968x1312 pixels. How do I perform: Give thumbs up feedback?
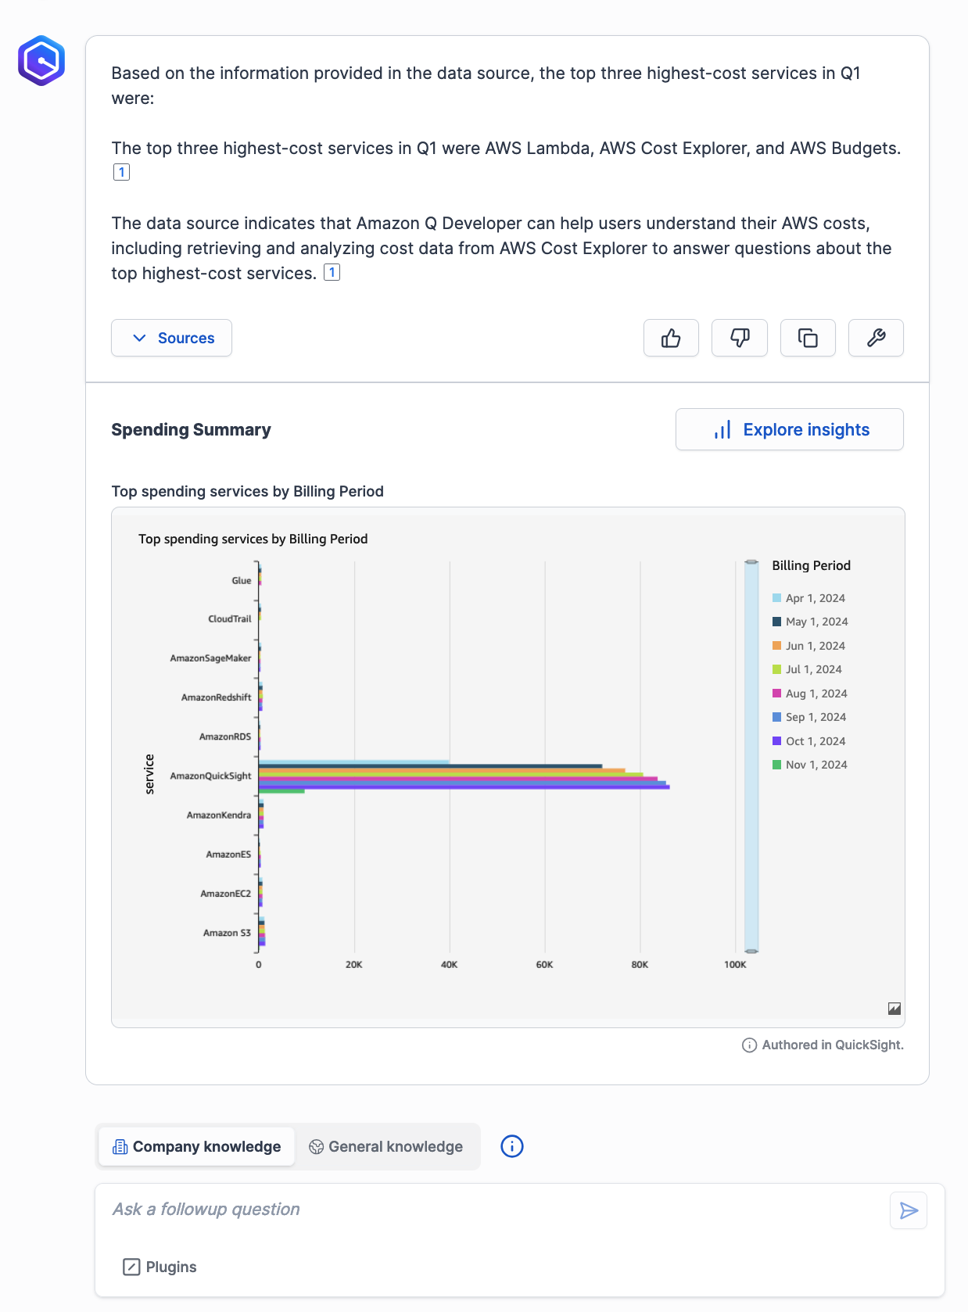point(671,338)
